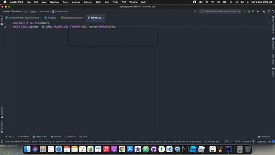Open IntelliJ IDEA icon in the Dock

click(228, 149)
